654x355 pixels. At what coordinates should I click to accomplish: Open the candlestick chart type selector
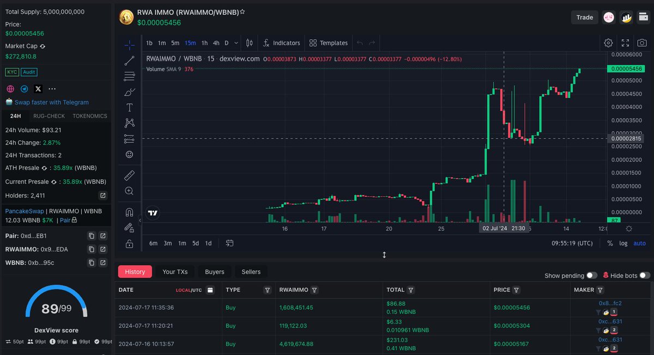click(x=250, y=43)
